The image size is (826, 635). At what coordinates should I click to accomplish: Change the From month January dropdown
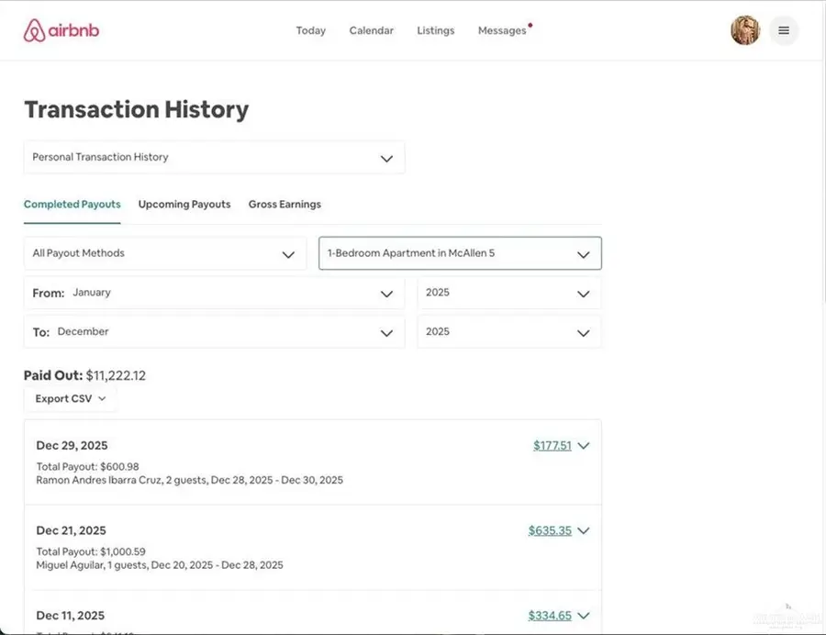point(213,293)
